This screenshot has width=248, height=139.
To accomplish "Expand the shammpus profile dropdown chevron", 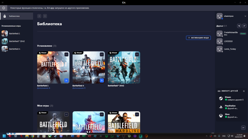I will pos(245,16).
